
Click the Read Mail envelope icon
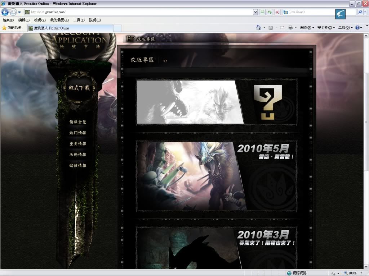click(x=282, y=28)
